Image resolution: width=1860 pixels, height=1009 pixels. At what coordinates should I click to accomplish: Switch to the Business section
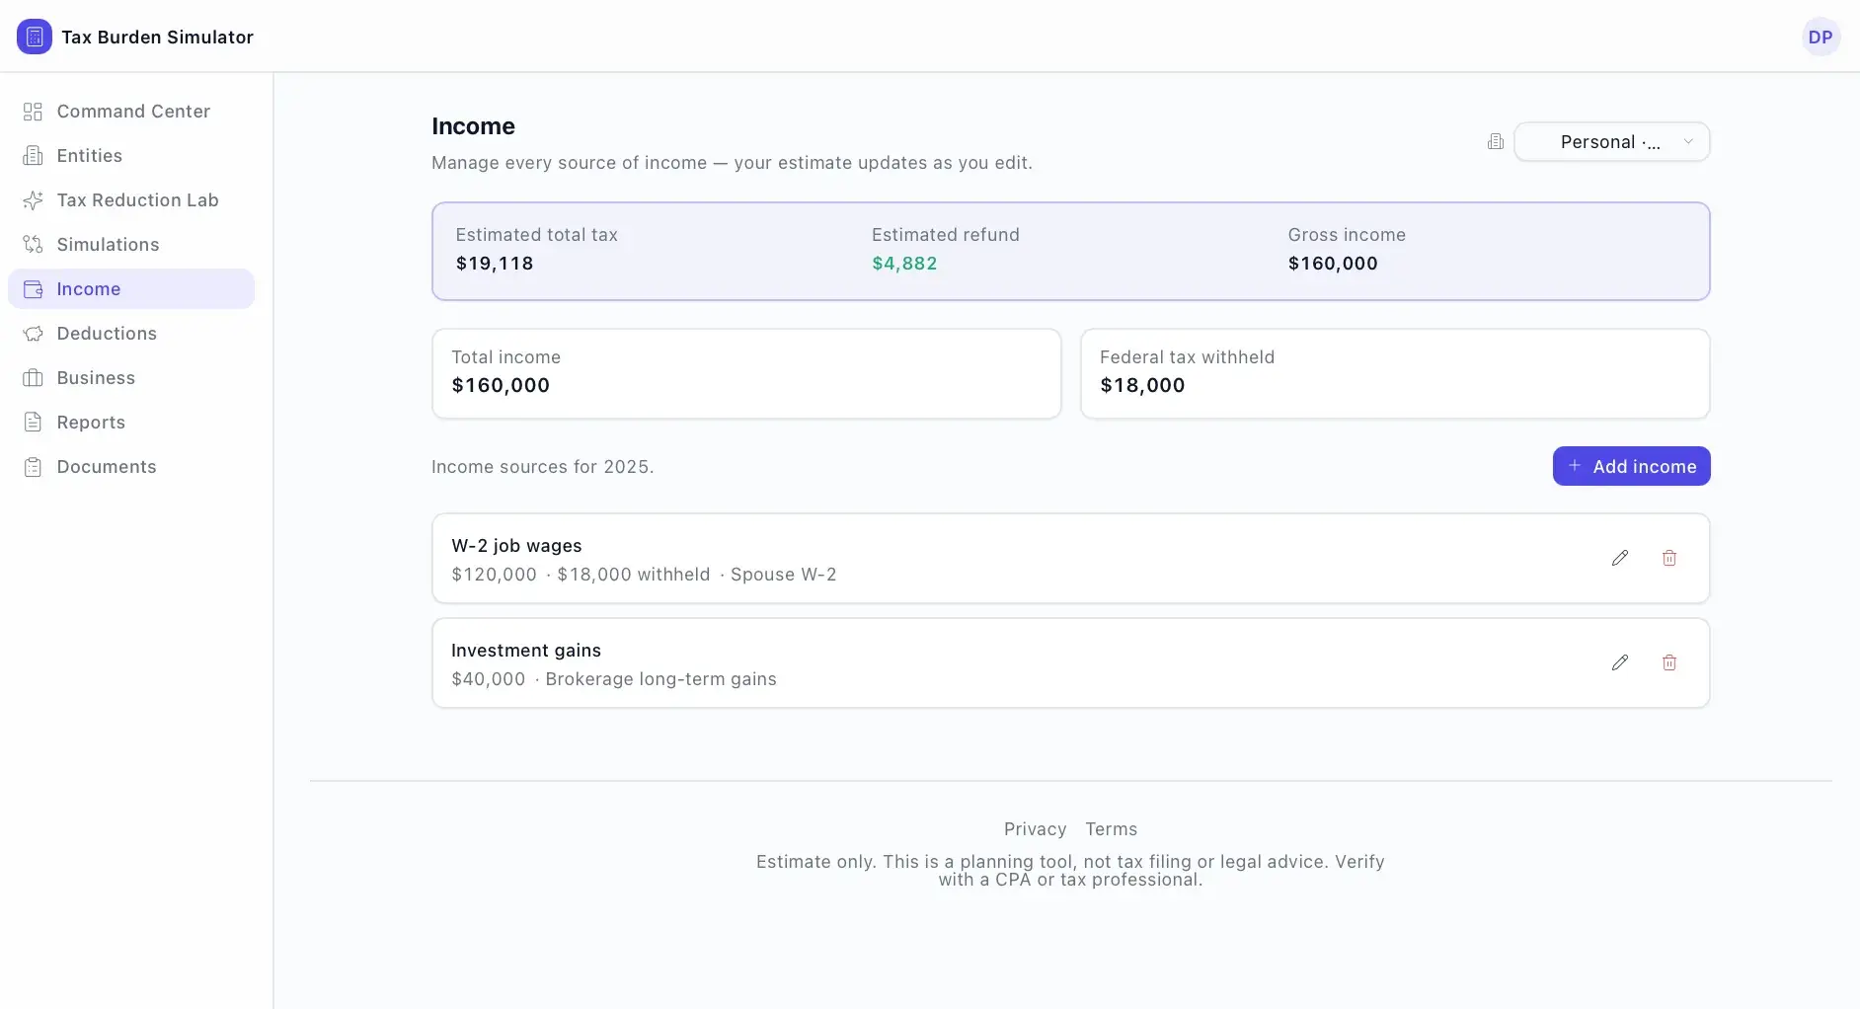coord(131,378)
